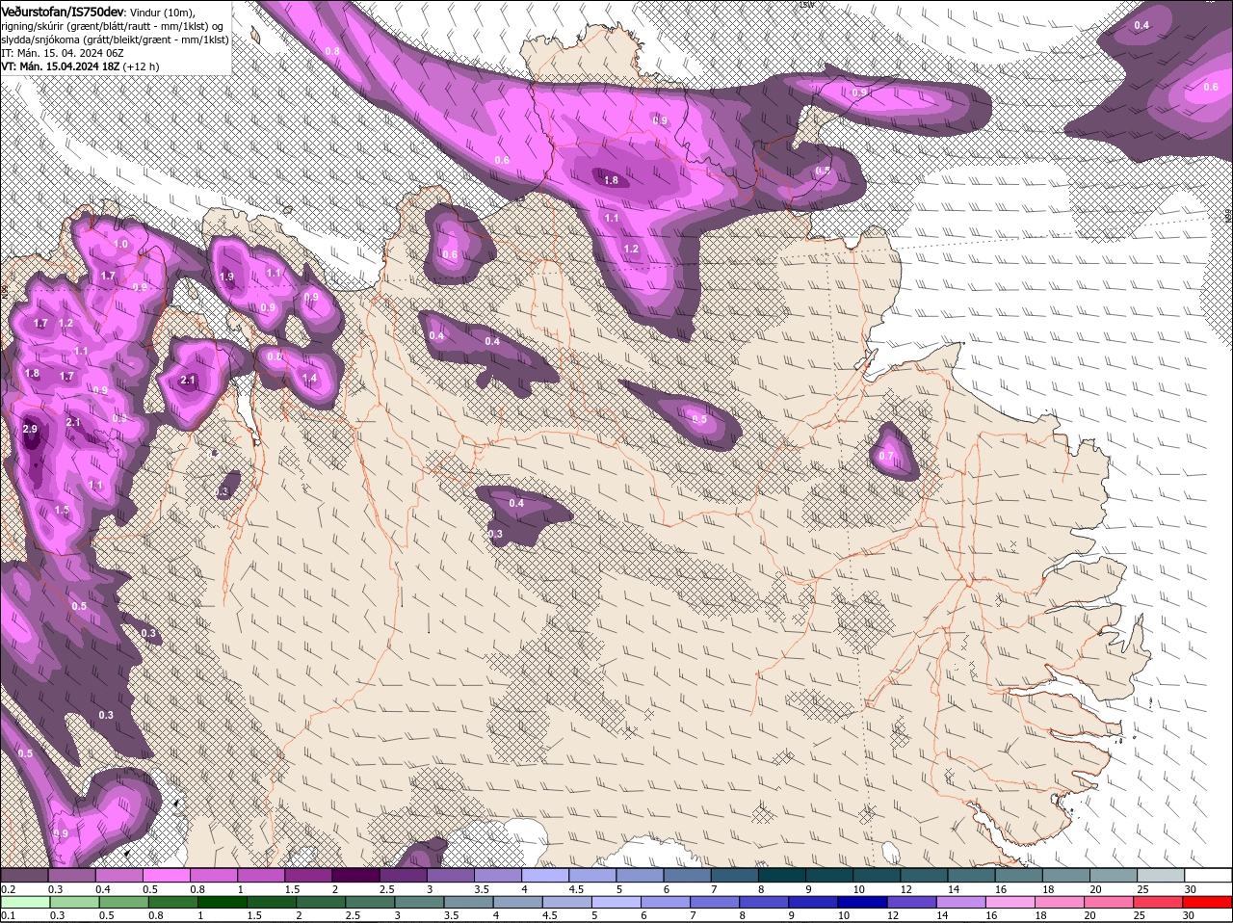Click the 1.0 precipitation value on the map
The image size is (1233, 923).
[x=120, y=244]
